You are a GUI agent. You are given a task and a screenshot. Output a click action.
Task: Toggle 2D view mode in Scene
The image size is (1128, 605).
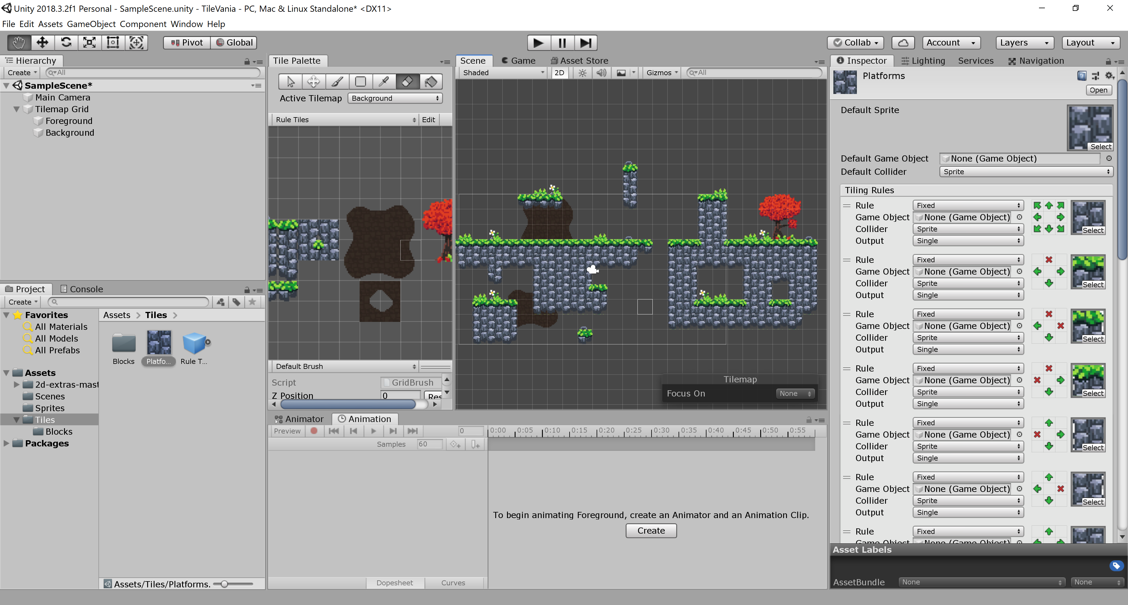pos(559,73)
